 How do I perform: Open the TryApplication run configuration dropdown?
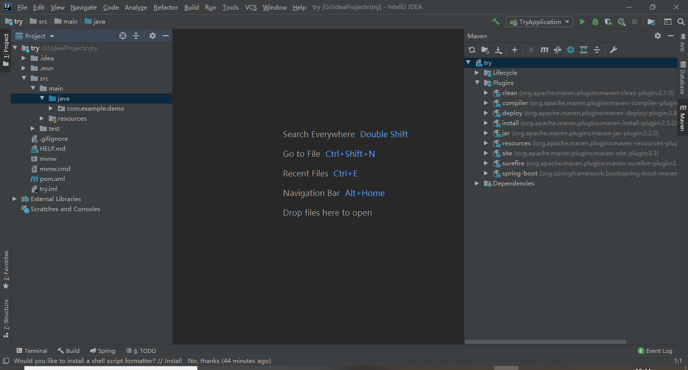point(539,22)
